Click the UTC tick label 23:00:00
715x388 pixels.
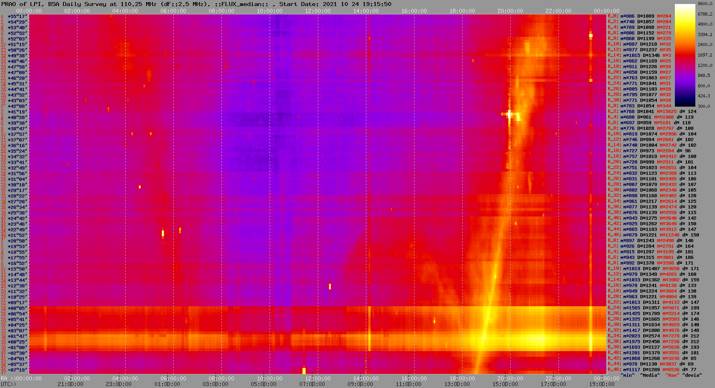pos(119,384)
